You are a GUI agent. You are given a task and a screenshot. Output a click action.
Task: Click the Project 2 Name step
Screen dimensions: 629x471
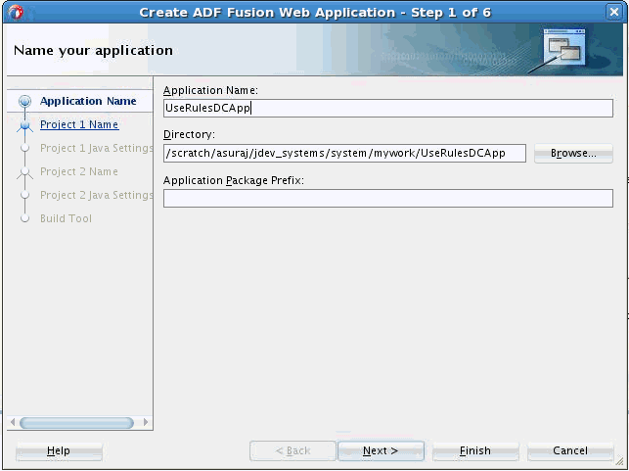pos(79,171)
